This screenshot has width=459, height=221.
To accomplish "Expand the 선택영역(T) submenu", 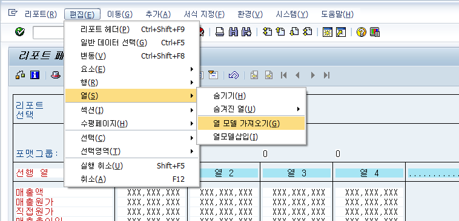I will 132,151.
